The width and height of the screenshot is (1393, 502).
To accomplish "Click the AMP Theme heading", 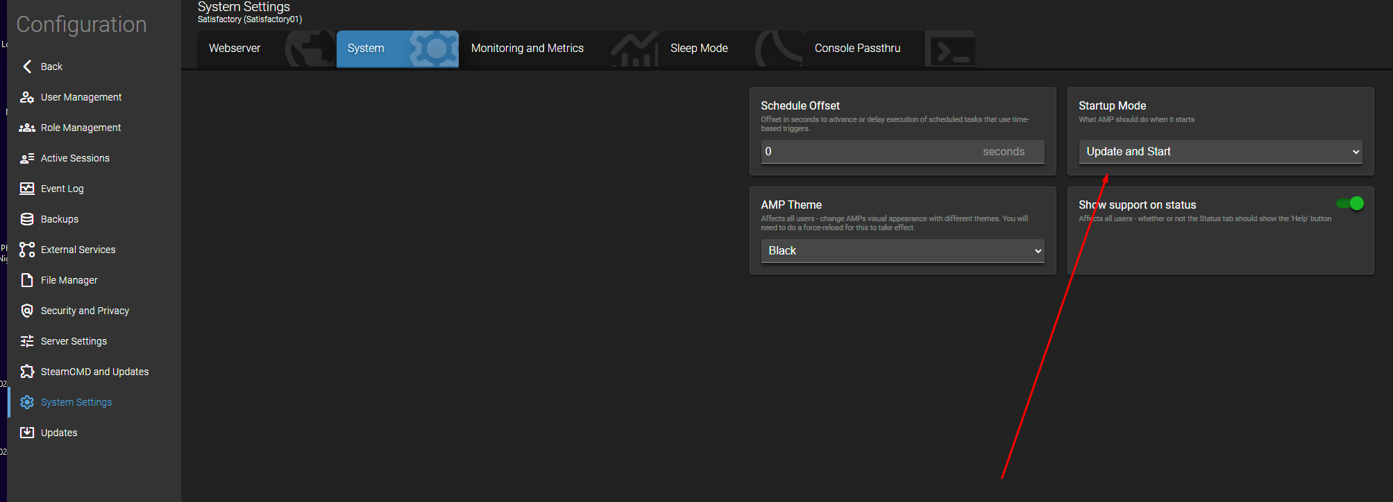I will tap(791, 205).
